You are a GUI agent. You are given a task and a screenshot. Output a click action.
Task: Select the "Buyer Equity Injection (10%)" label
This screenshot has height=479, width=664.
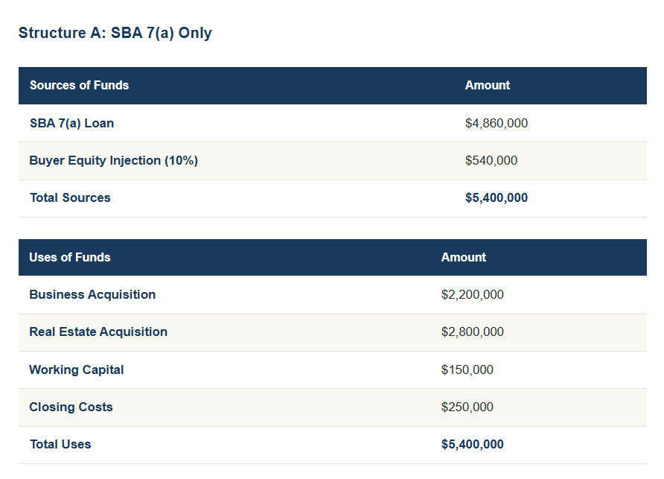[113, 160]
